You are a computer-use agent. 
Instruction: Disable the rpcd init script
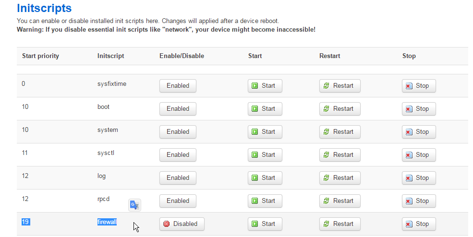coord(178,201)
